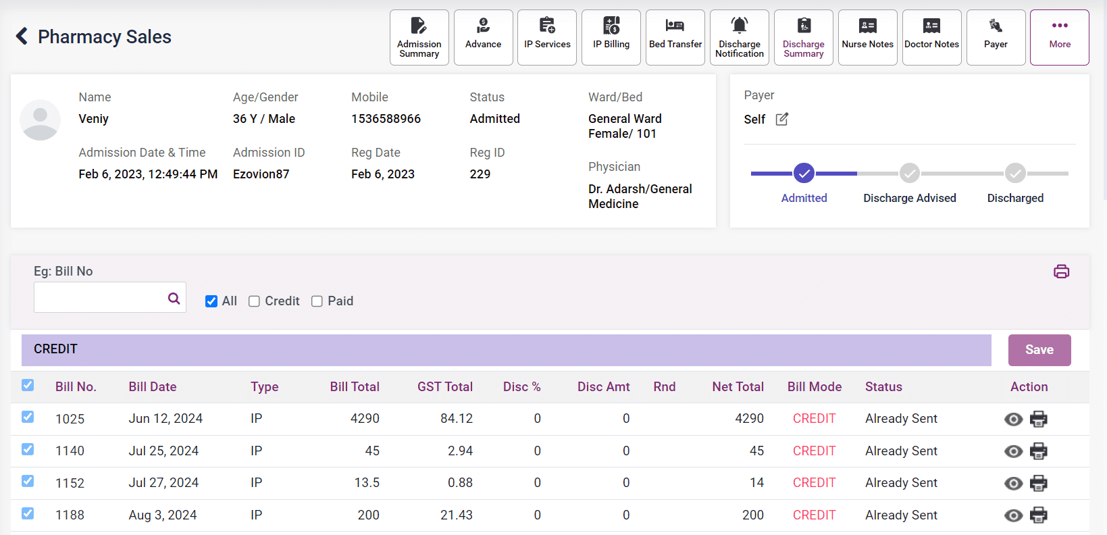Enable the Credit filter checkbox
Screen dimensions: 1107x535
coord(254,301)
